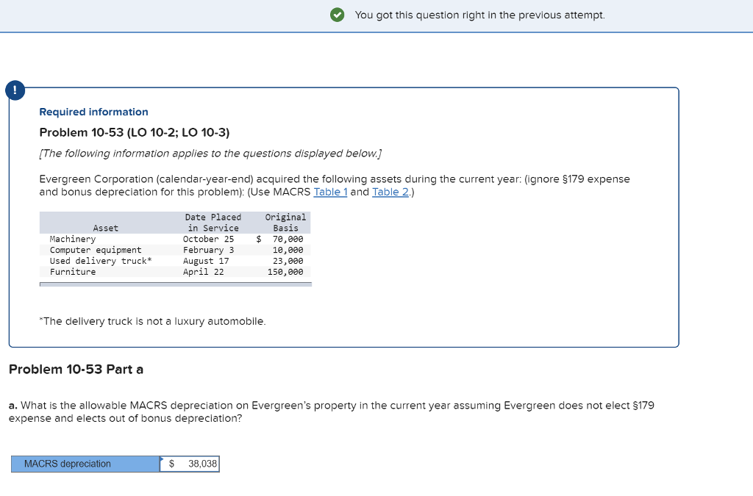Click the Asset column header
This screenshot has height=496, width=753.
[106, 229]
